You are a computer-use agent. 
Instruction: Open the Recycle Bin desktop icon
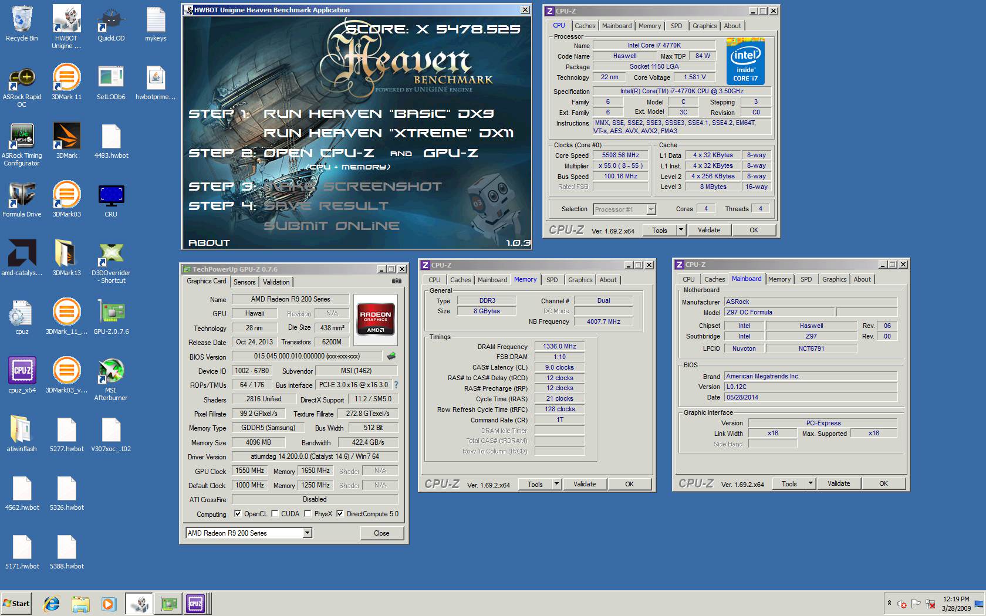[22, 23]
